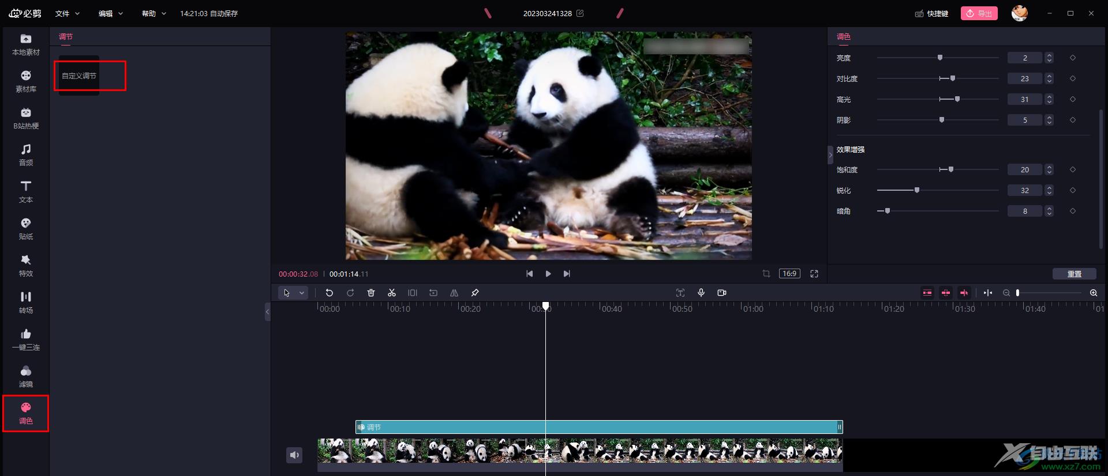The height and width of the screenshot is (476, 1108).
Task: Enter fullscreen preview mode
Action: pyautogui.click(x=814, y=274)
